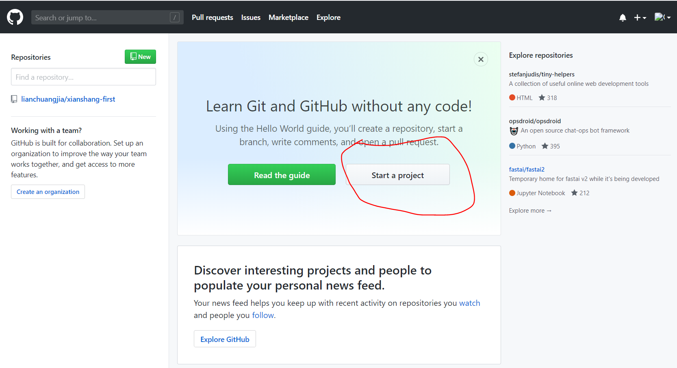Open the profile avatar dropdown
The image size is (677, 368).
(662, 17)
